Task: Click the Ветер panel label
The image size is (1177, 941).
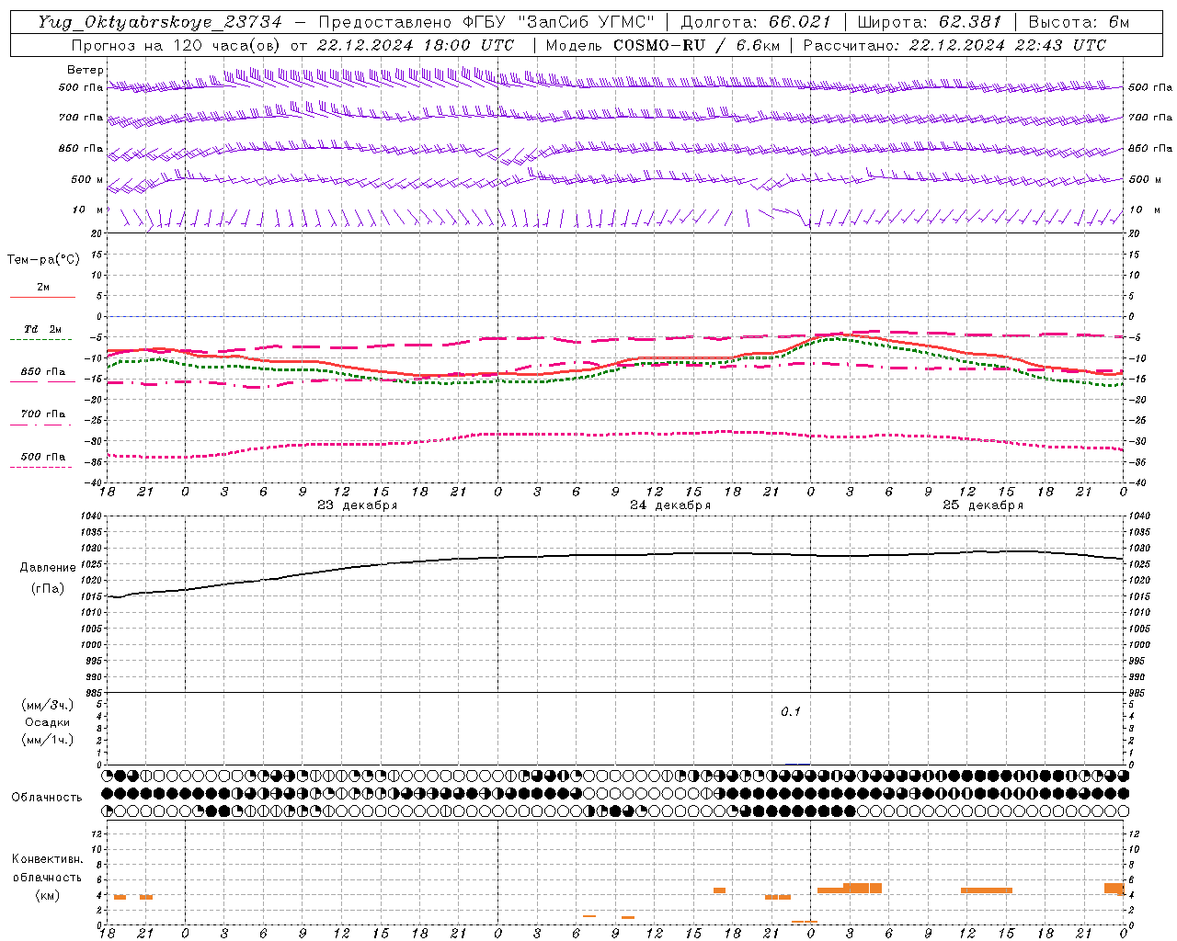Action: (x=86, y=70)
